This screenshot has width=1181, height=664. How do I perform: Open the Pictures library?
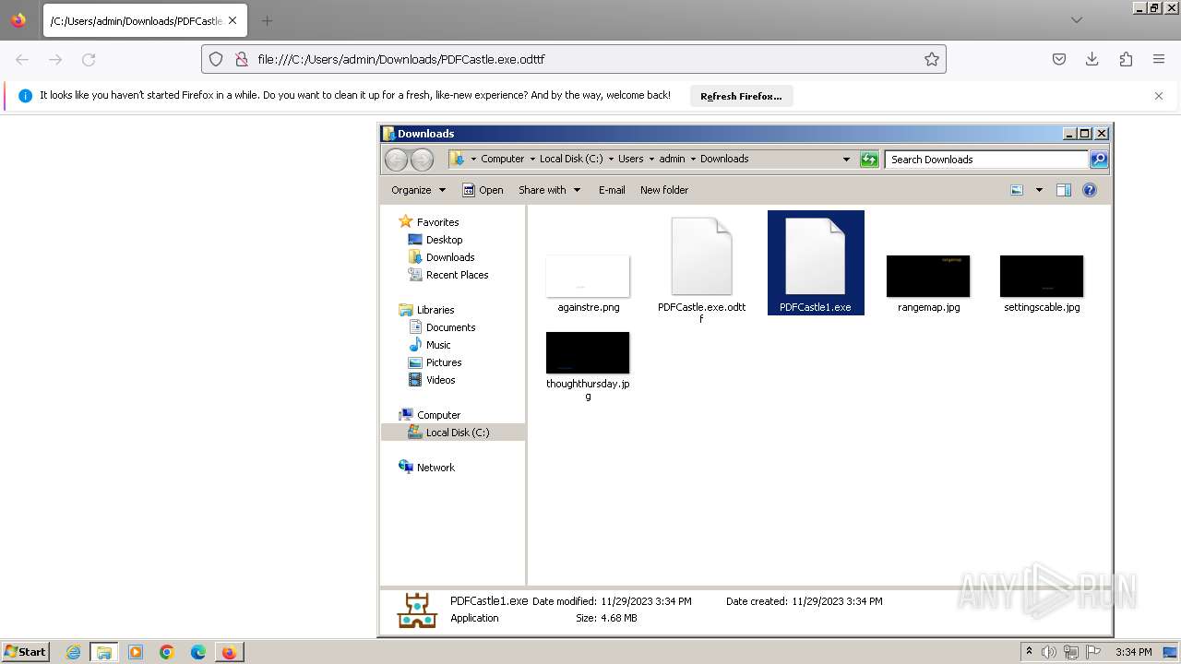pos(444,362)
